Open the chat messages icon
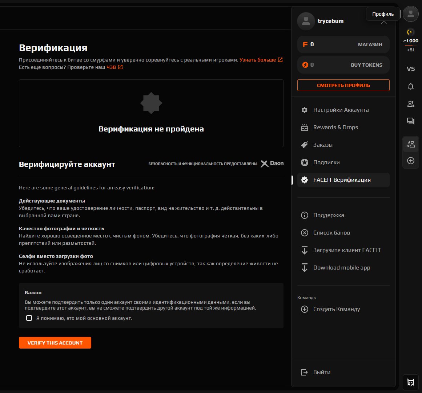Image resolution: width=422 pixels, height=393 pixels. [411, 121]
